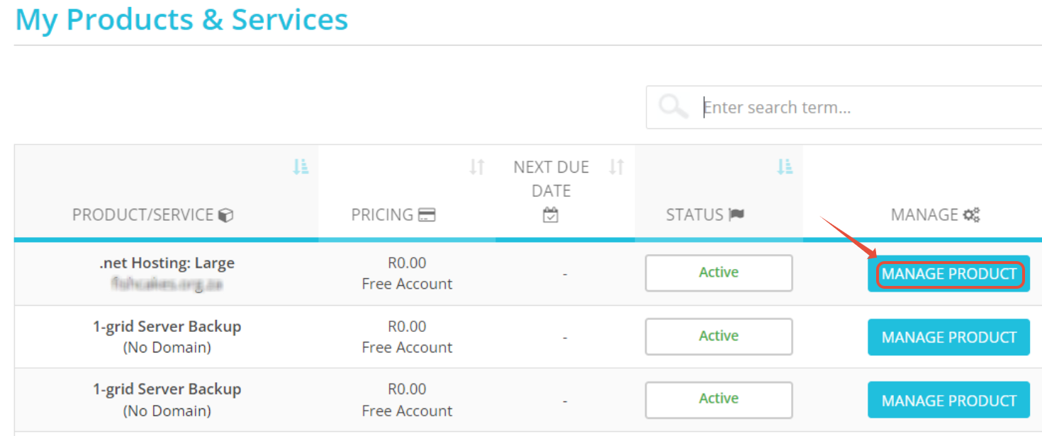
Task: Click the Product/Service cube icon
Action: 225,215
